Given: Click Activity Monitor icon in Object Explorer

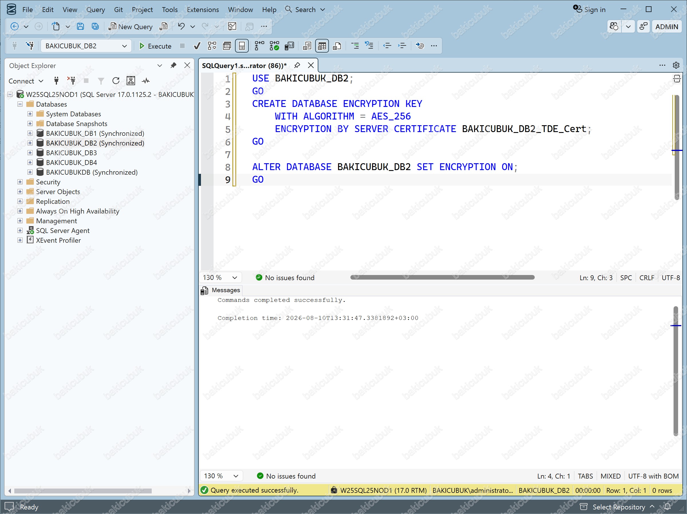Looking at the screenshot, I should click(x=146, y=81).
